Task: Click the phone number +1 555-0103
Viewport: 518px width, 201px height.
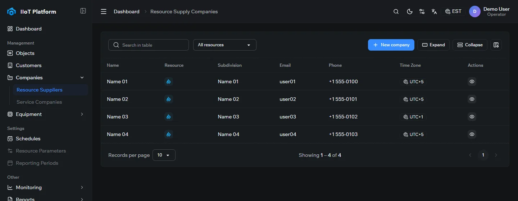Action: [343, 134]
